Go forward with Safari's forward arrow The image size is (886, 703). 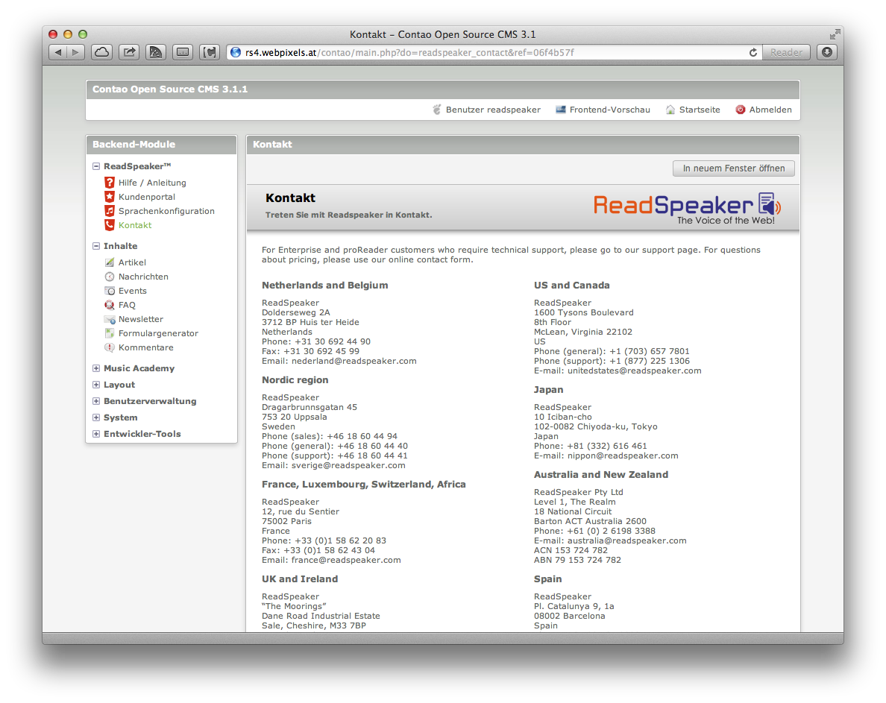click(76, 52)
